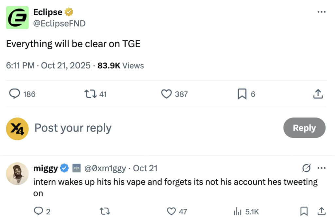Screen dimensions: 335x222
Task: Click the affiliate badge next to miggy
Action: pos(77,168)
